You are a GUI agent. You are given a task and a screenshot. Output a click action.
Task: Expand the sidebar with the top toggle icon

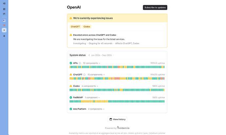click(x=4, y=4)
